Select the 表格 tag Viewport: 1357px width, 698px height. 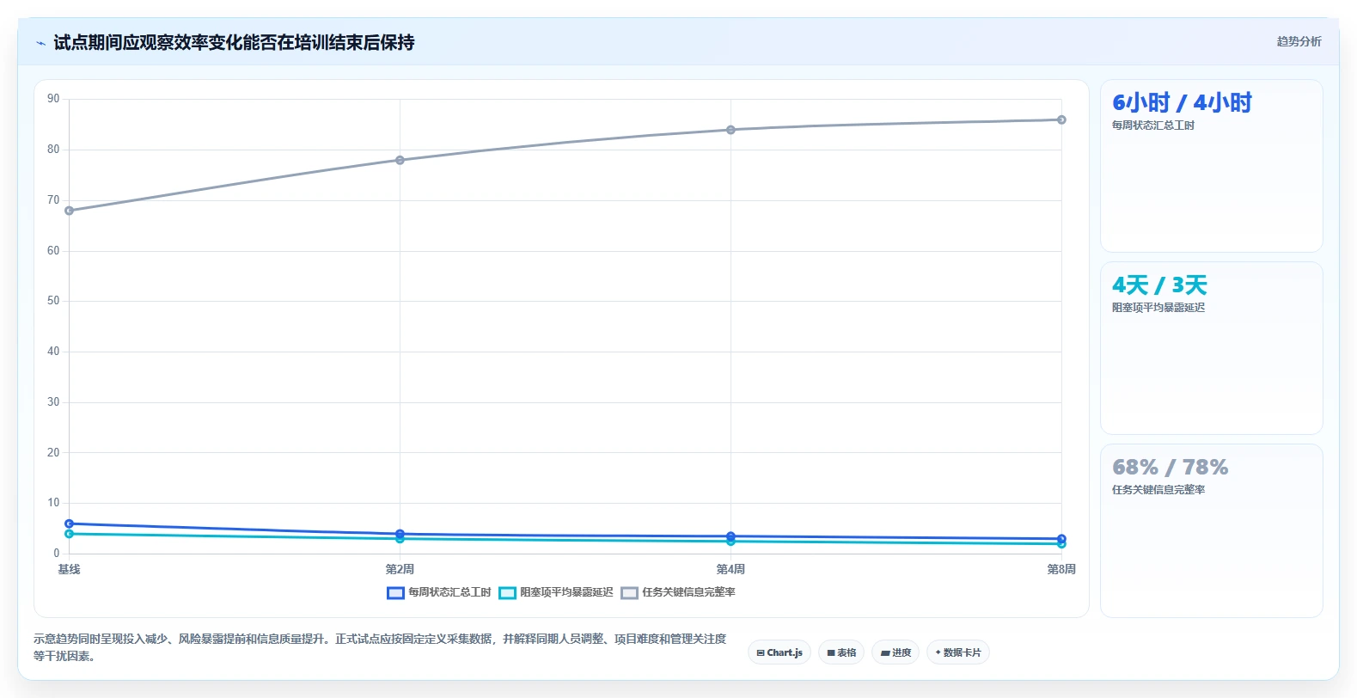[x=841, y=652]
